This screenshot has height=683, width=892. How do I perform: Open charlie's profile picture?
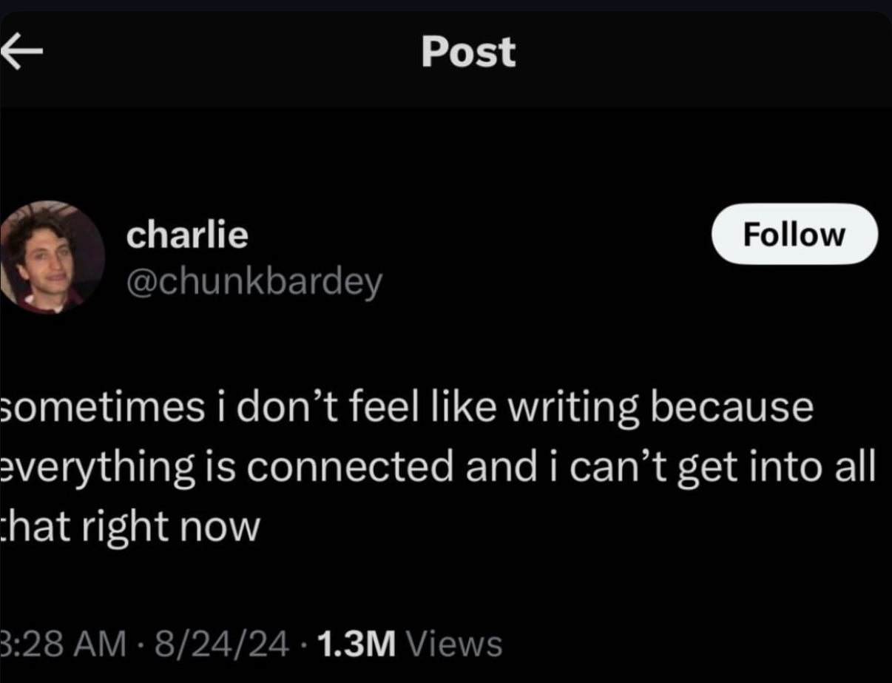click(52, 257)
